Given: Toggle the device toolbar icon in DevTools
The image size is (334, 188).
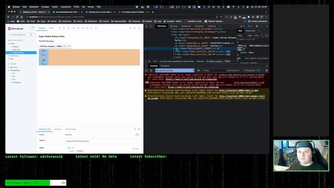Looking at the screenshot, I should pyautogui.click(x=151, y=26).
